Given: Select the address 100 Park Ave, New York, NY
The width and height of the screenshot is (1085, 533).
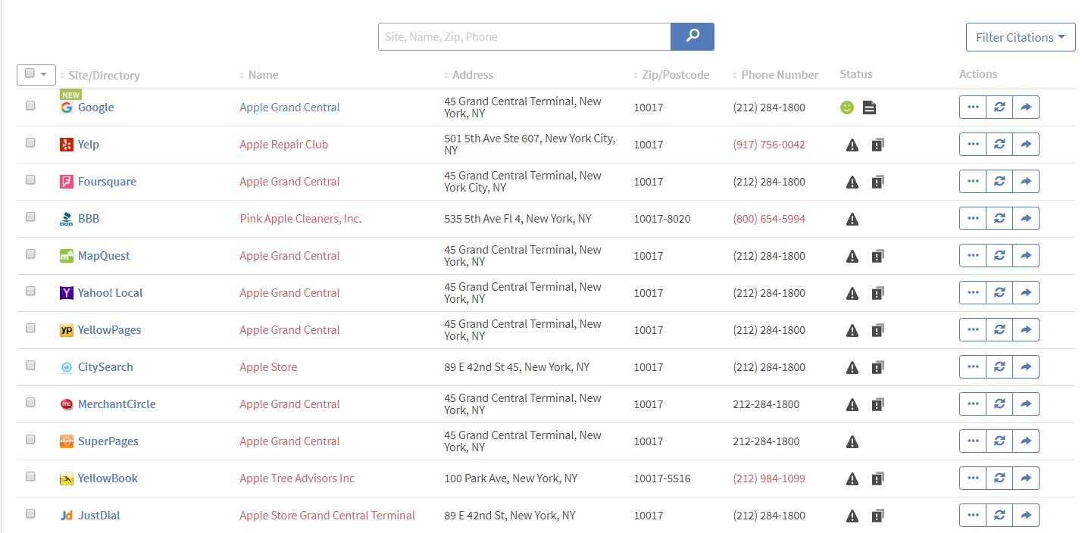Looking at the screenshot, I should 511,478.
